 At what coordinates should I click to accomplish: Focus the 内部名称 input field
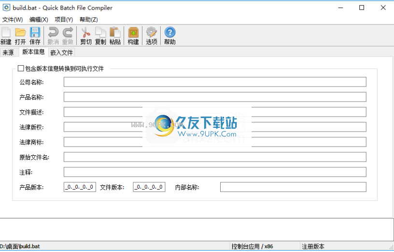(293, 187)
